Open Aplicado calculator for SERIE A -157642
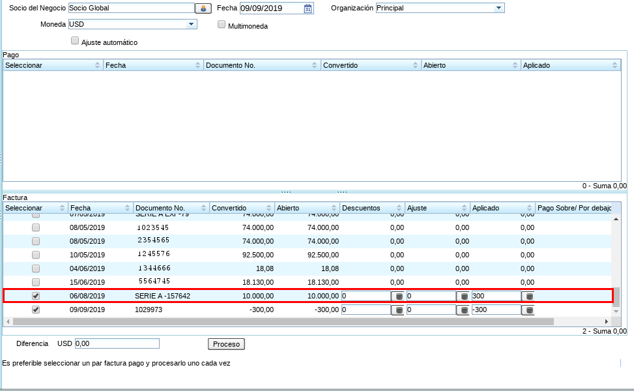Screen dimensions: 634x391 [528, 297]
